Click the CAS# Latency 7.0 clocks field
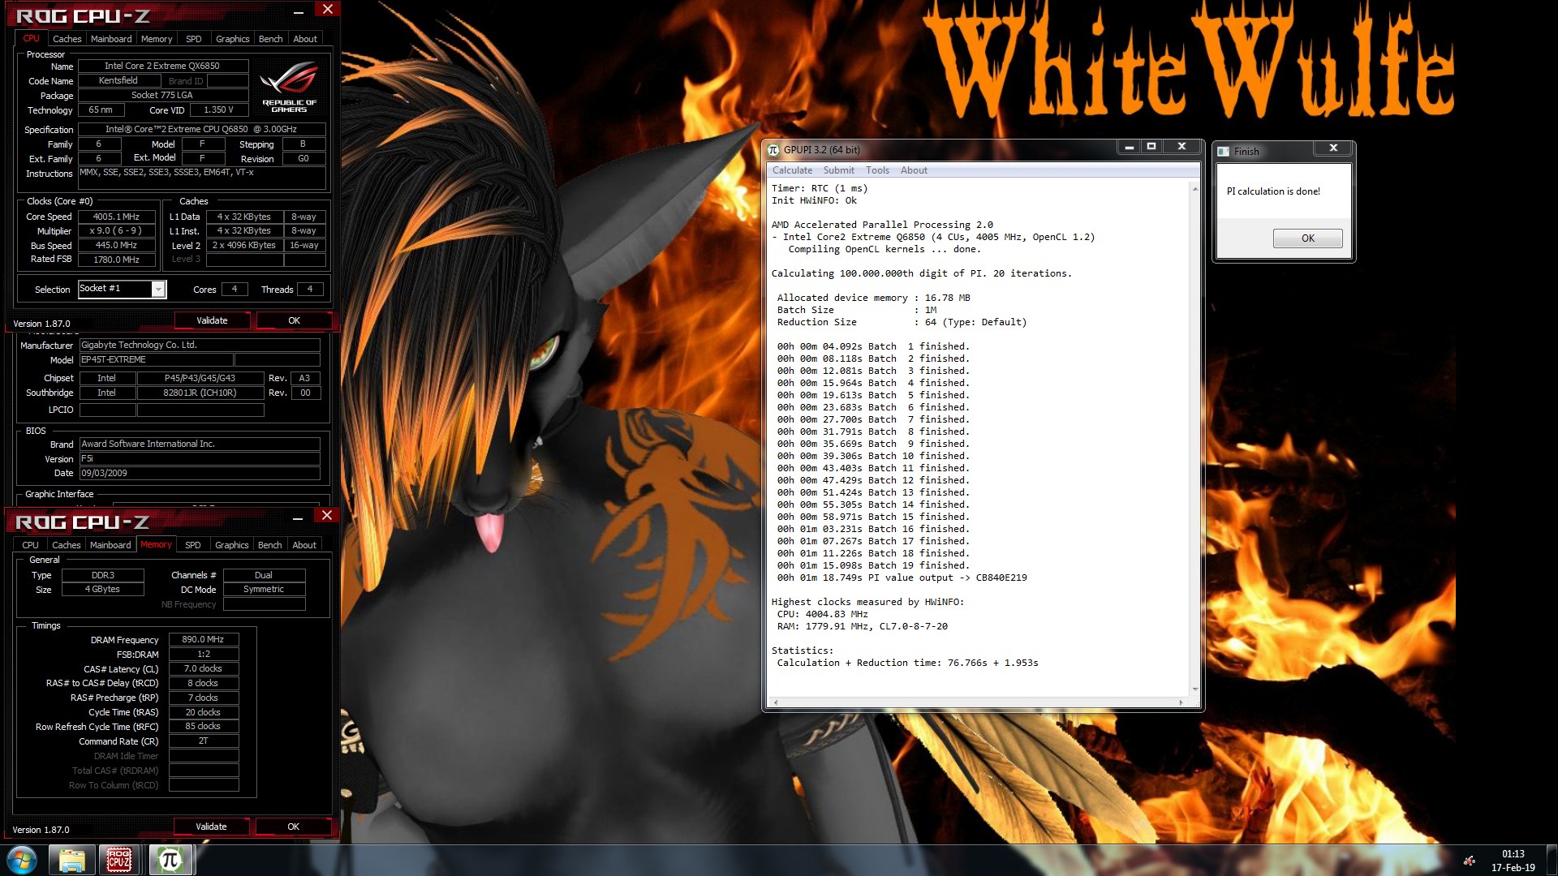Image resolution: width=1558 pixels, height=876 pixels. 203,668
